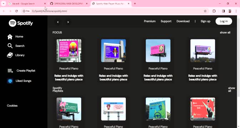Open the lavender billboard above trees thumbnail
Viewport: 240px width, 128px height.
coord(202,50)
